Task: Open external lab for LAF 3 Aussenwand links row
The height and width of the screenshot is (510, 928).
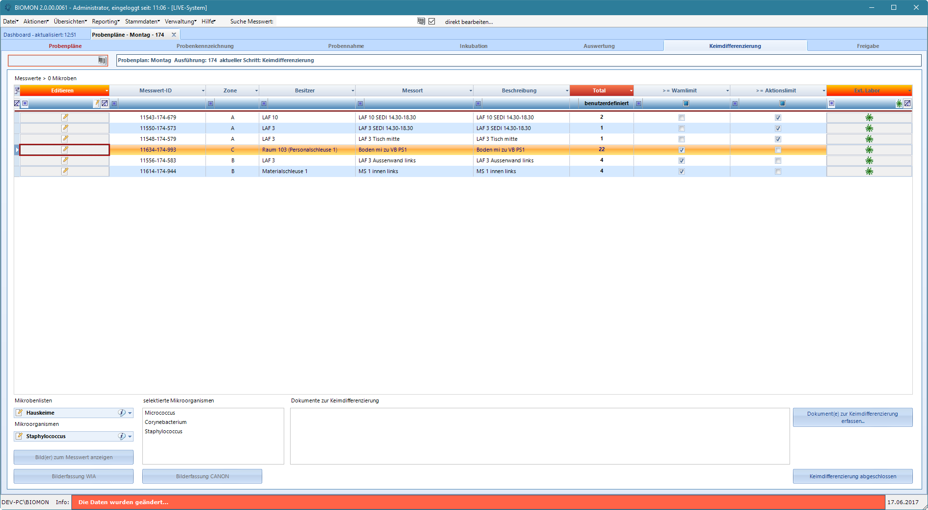Action: 869,160
